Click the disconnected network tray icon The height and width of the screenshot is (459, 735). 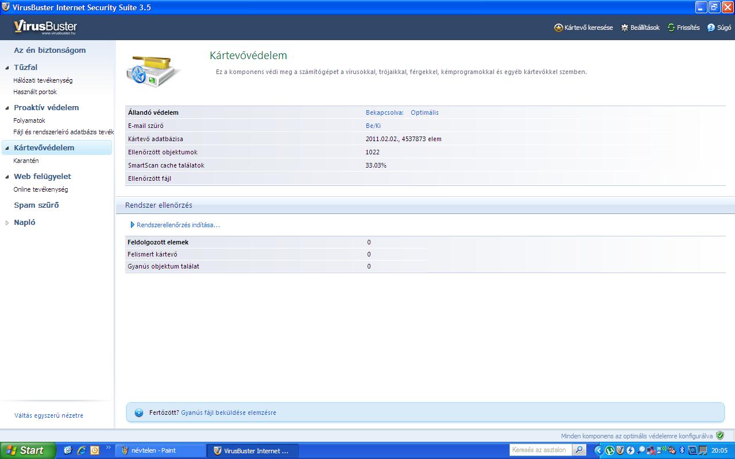click(651, 450)
